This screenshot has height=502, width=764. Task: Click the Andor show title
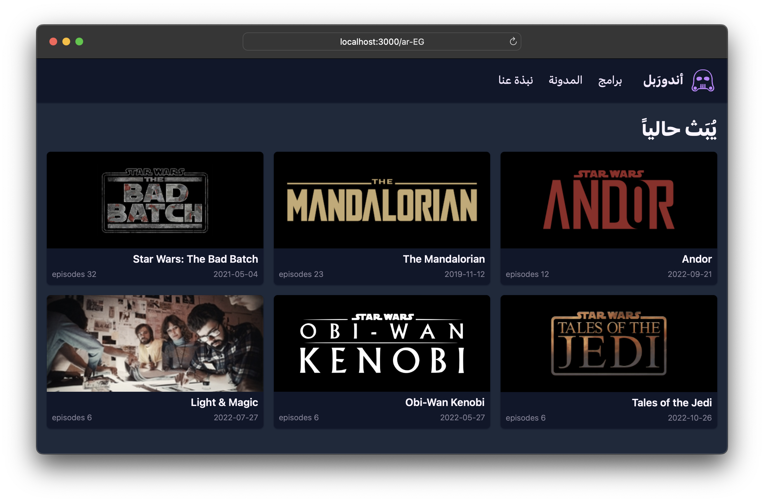pyautogui.click(x=697, y=259)
